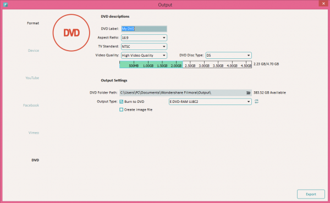
Task: Switch to the Format tab
Action: [33, 23]
